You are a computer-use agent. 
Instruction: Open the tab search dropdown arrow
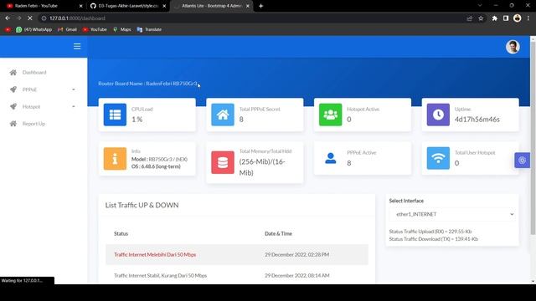(x=480, y=6)
